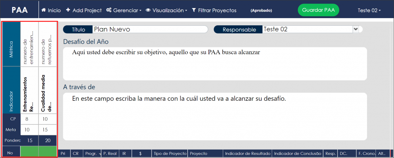Click Meta value 15
The image size is (394, 158).
47,130
